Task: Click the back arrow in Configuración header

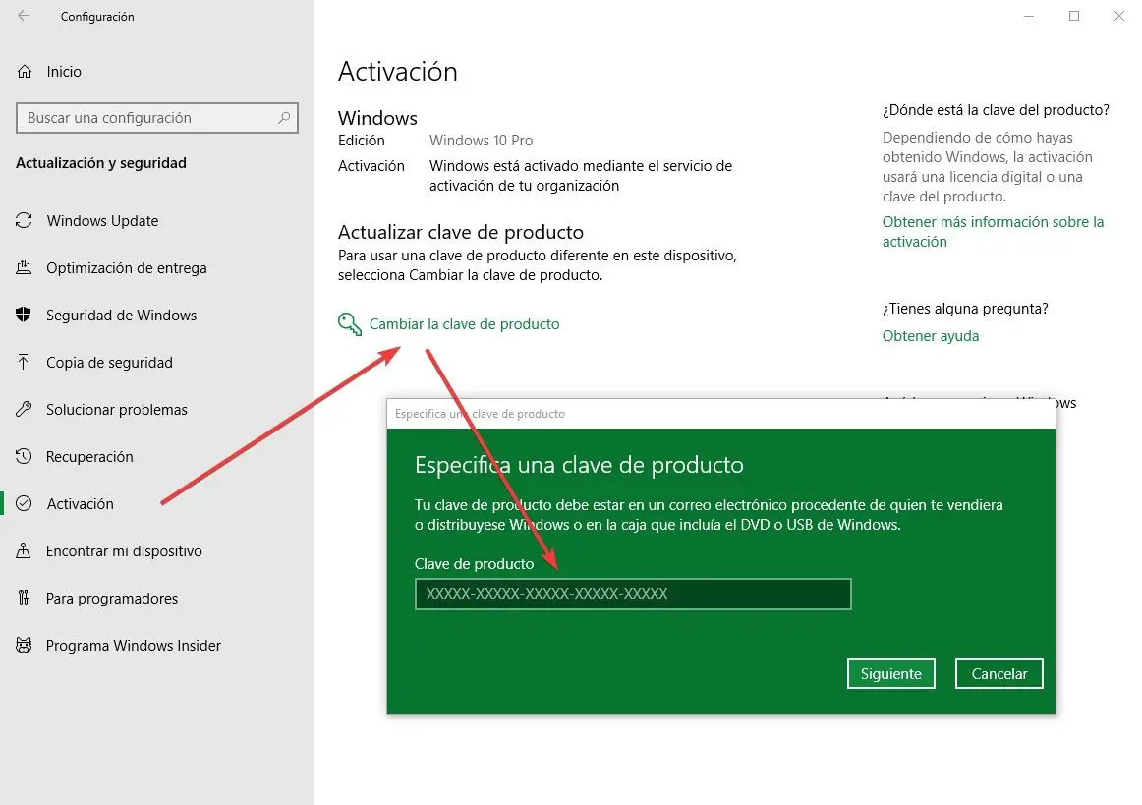Action: (24, 16)
